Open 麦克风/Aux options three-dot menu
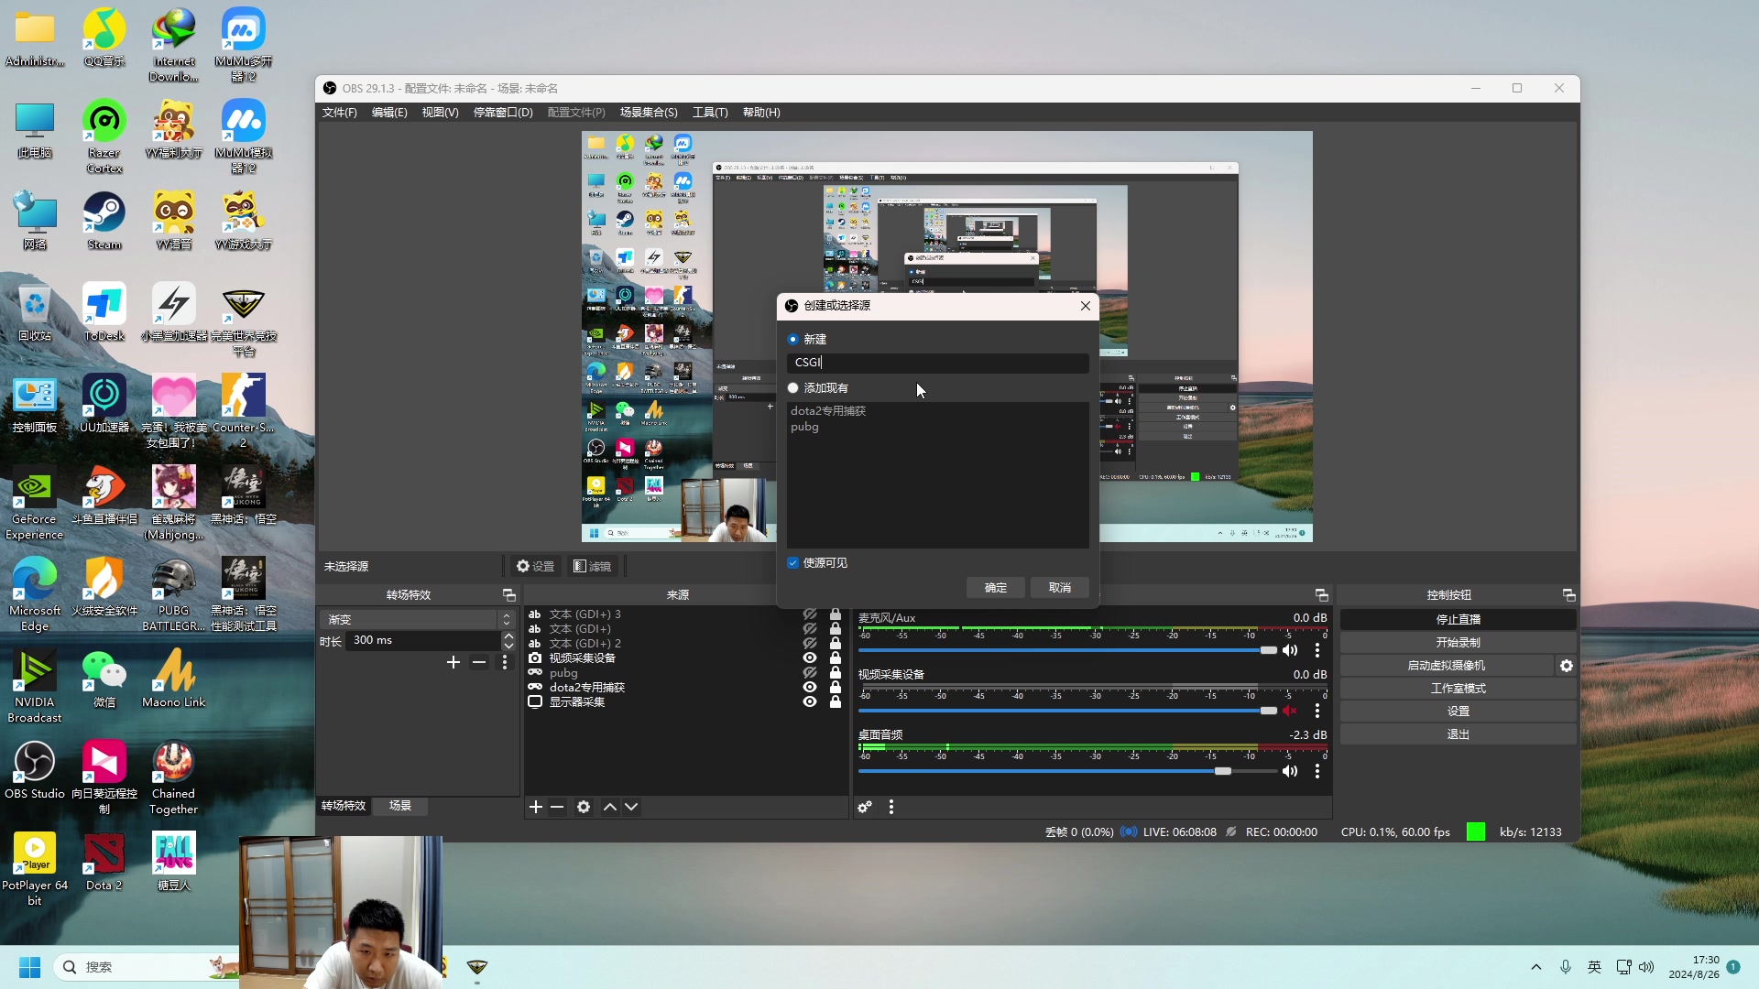The image size is (1759, 989). [1317, 650]
